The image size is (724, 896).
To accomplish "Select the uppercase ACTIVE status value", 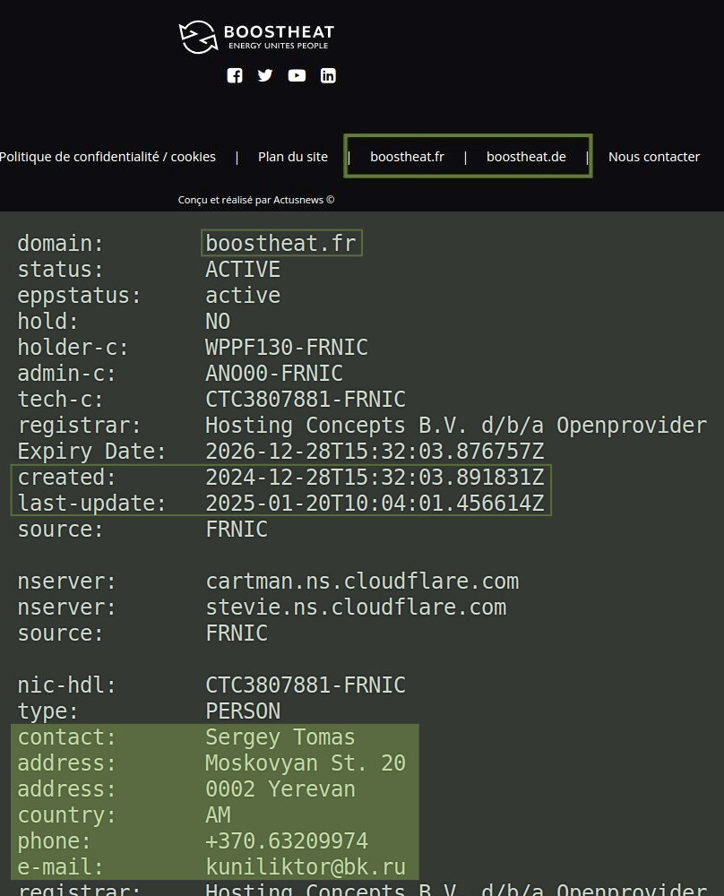I will (243, 269).
